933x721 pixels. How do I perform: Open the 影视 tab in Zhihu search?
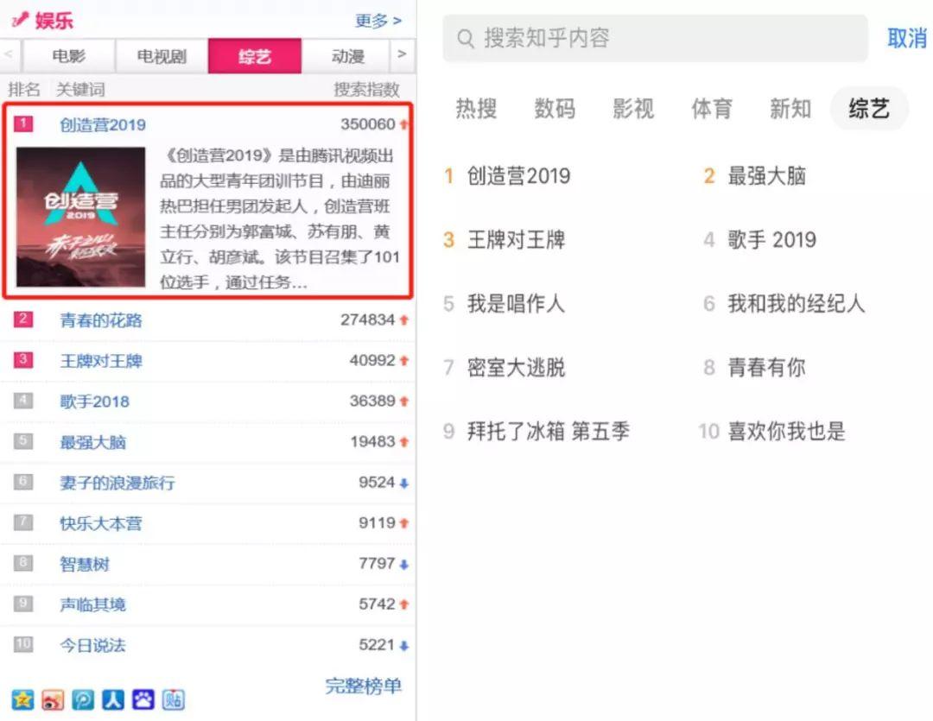633,108
